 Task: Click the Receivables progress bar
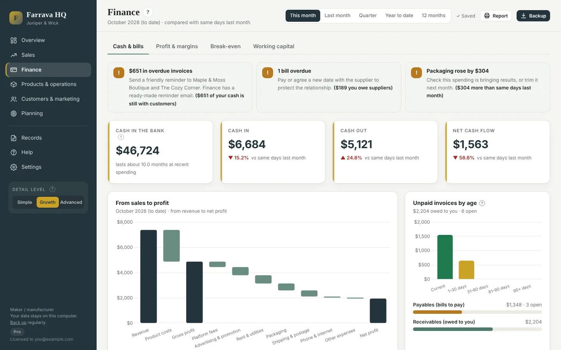(477, 329)
